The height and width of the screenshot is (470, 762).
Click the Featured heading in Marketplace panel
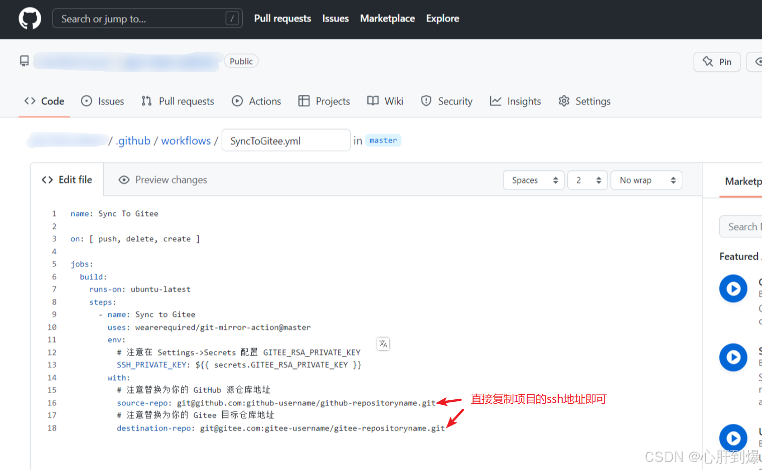(738, 256)
